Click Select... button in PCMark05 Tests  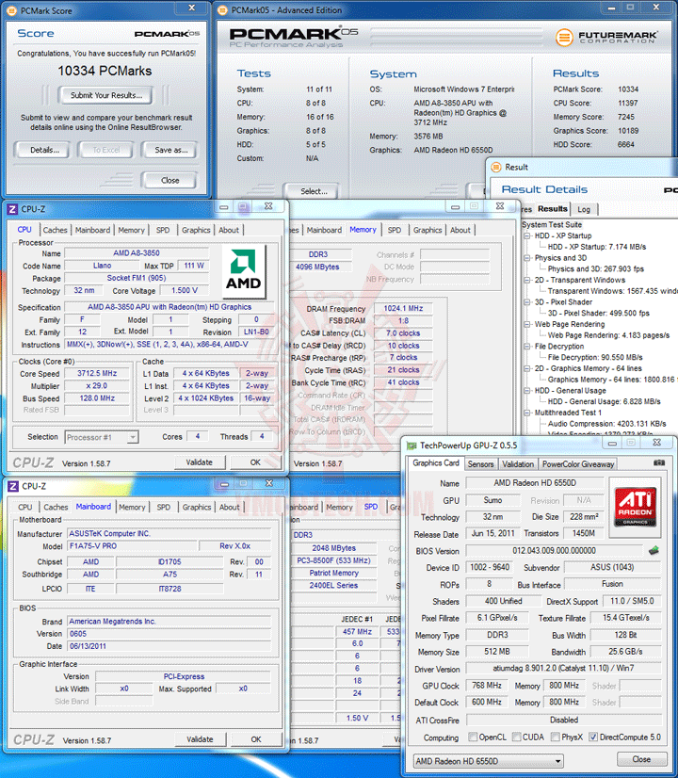[313, 191]
